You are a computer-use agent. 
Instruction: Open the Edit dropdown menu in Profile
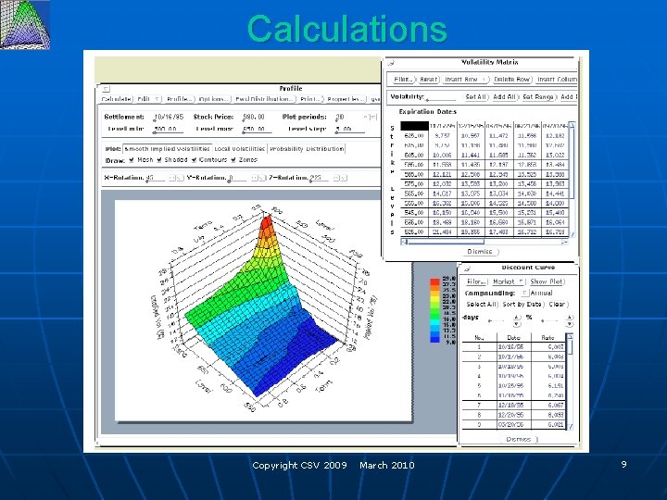point(148,99)
